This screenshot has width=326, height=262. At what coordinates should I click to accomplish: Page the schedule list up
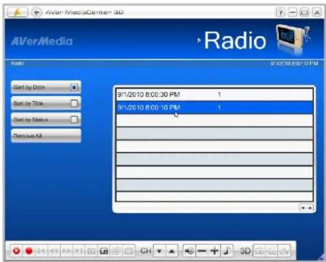[x=310, y=208]
